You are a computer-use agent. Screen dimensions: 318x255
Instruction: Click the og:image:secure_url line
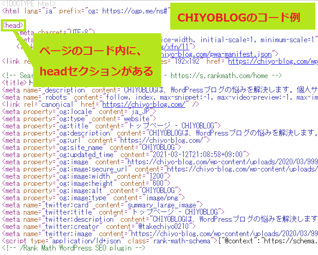[160, 169]
